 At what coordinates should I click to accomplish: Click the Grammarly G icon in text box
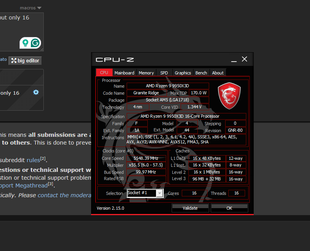(36, 43)
